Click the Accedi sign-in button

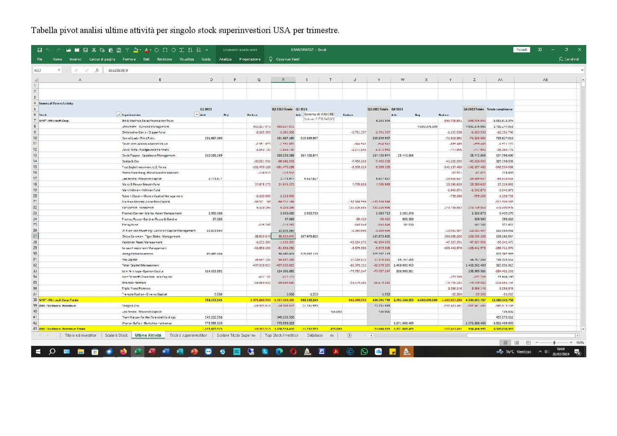(x=522, y=50)
